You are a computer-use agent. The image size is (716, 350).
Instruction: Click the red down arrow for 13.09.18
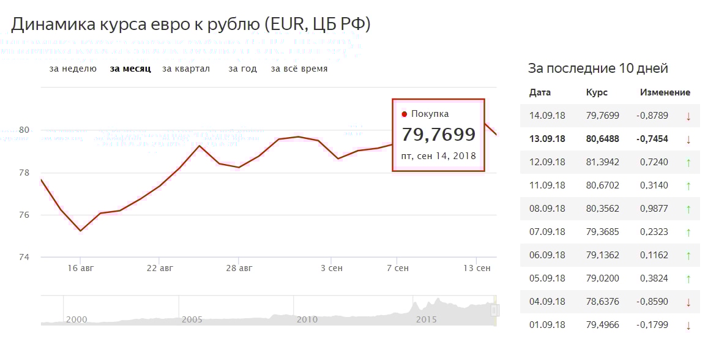coord(688,139)
